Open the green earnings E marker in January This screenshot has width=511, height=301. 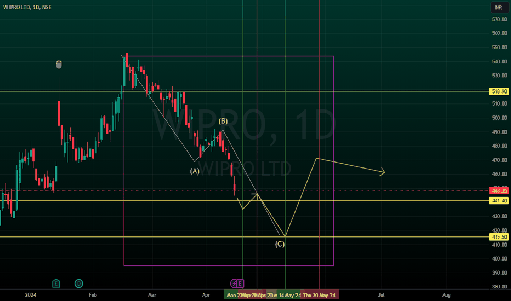coord(56,283)
